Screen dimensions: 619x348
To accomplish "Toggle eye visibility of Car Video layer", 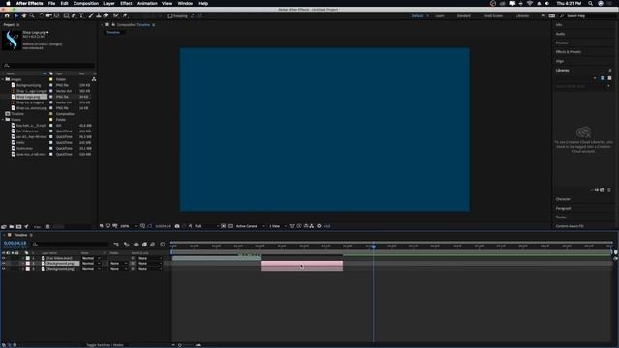I will pos(4,258).
